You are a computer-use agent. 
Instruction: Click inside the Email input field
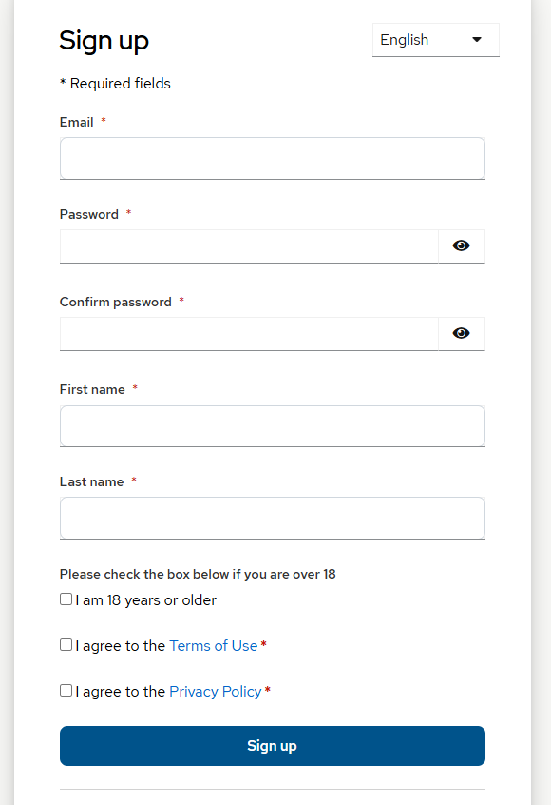click(272, 158)
